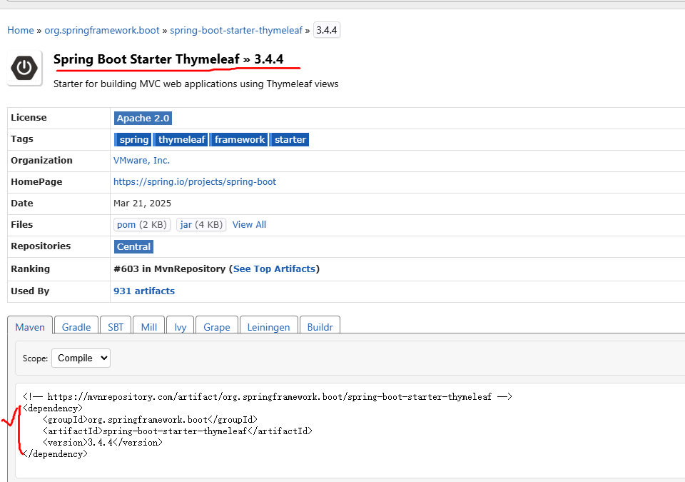This screenshot has height=482, width=685.
Task: Click the Used By row label
Action: coord(30,291)
